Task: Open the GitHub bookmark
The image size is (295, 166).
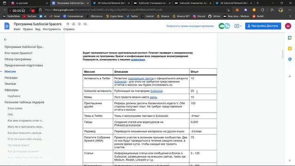Action: 214,17
